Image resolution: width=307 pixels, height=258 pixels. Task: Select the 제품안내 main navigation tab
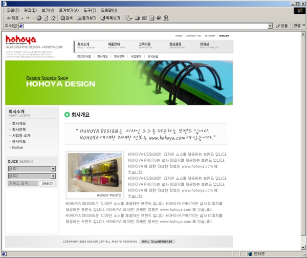pos(116,46)
